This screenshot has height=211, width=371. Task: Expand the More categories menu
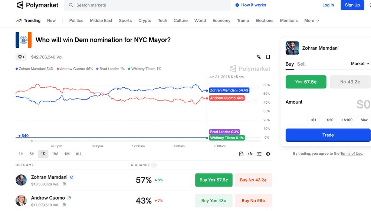pos(312,21)
